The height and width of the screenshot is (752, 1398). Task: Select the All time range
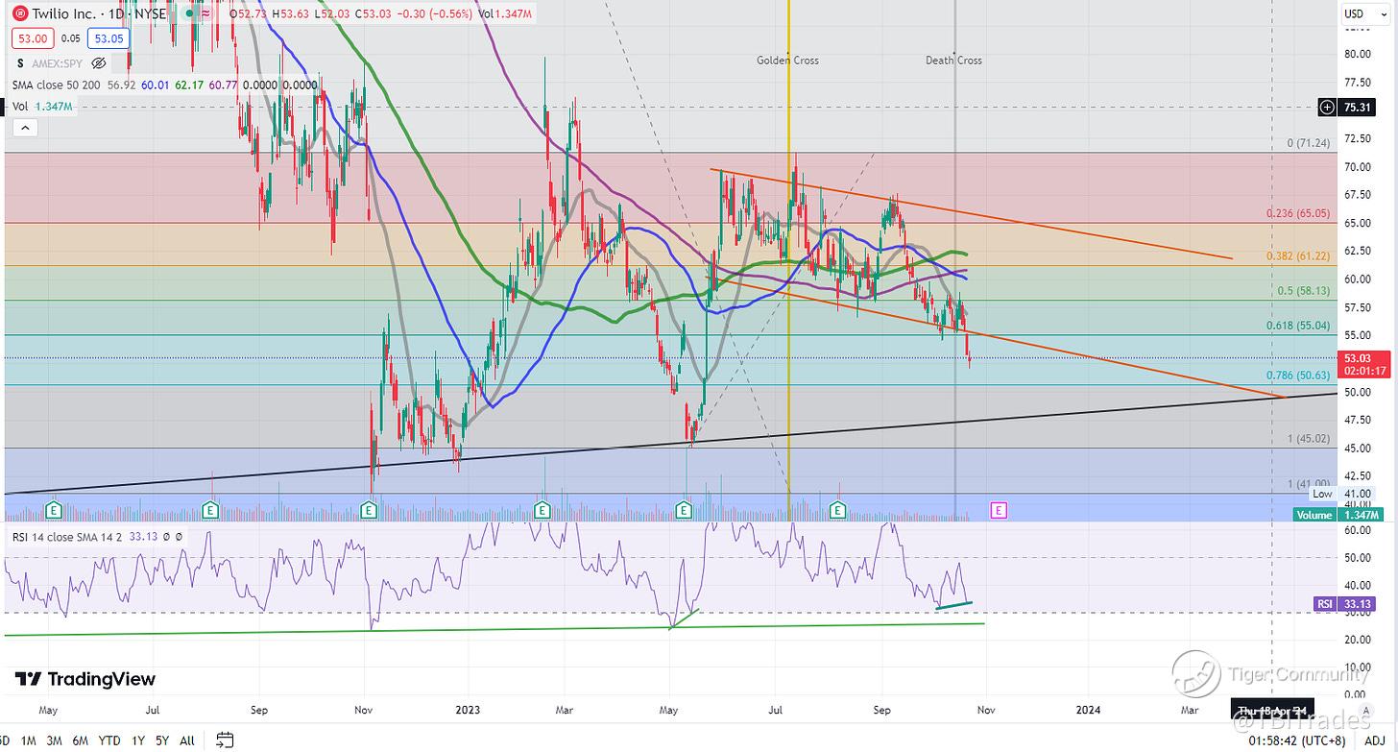click(x=187, y=740)
